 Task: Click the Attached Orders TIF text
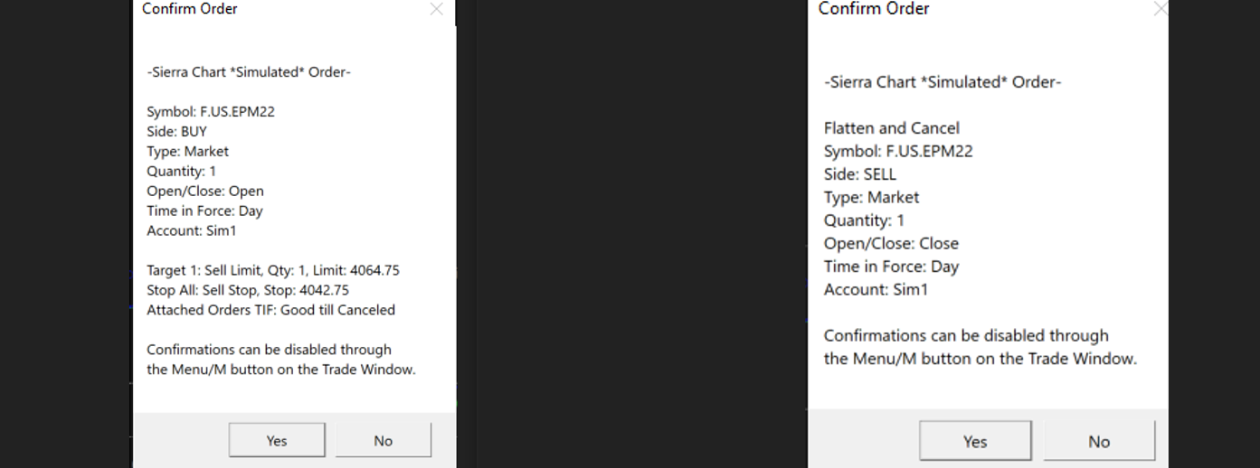[x=270, y=310]
